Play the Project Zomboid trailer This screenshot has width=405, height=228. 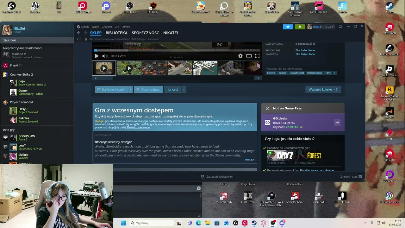click(x=97, y=56)
